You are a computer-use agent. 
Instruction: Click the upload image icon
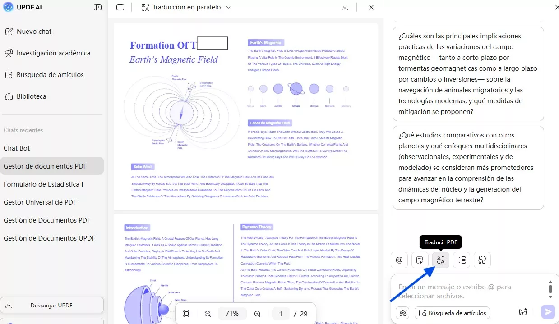(523, 312)
